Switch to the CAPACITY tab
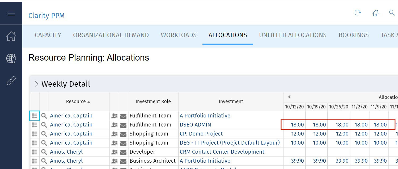This screenshot has height=169, width=398. pyautogui.click(x=48, y=35)
